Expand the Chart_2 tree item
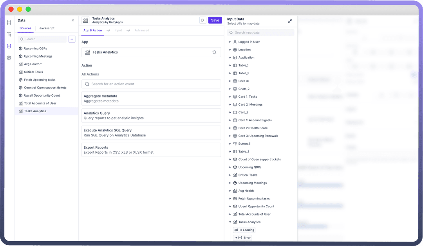This screenshot has height=246, width=423. [x=230, y=89]
